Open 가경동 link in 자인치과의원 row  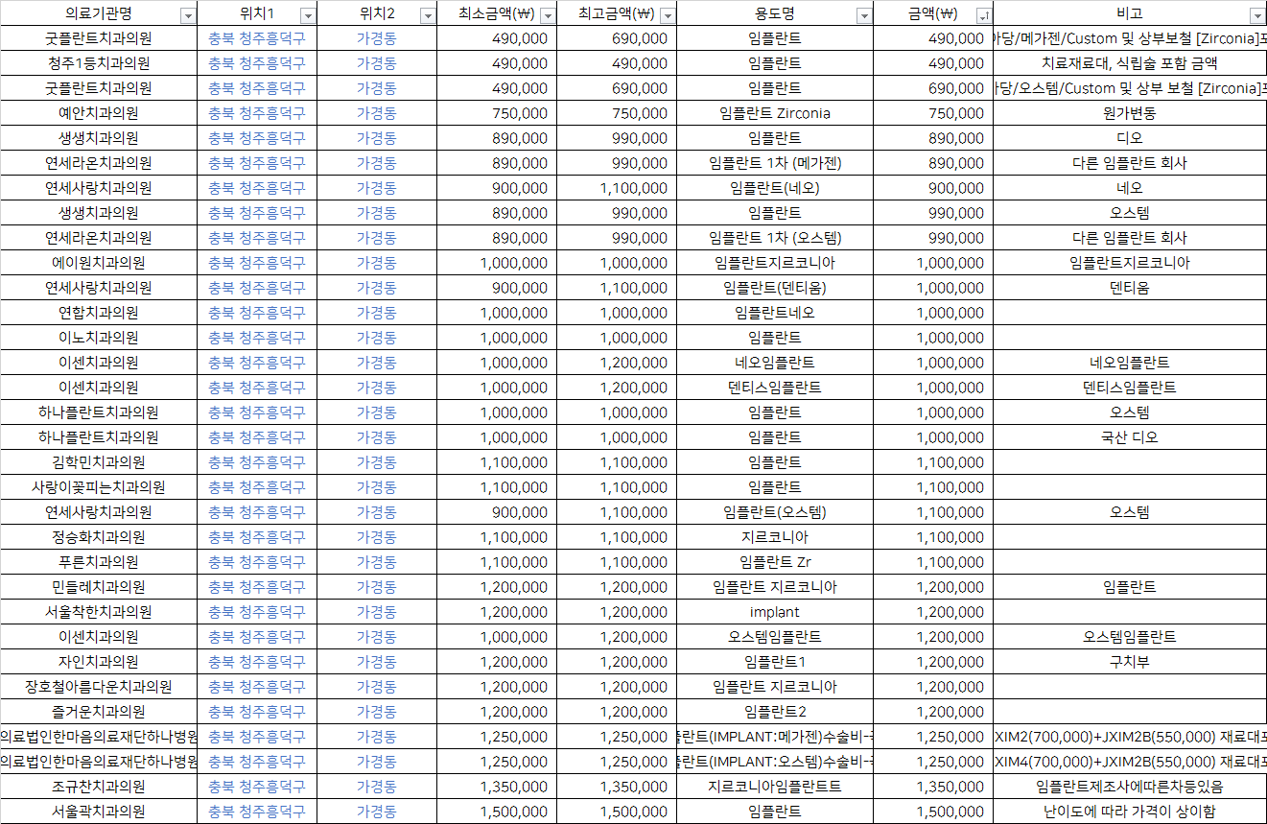(x=377, y=662)
